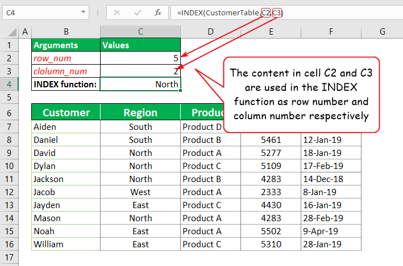Select the date 9-Apr-19
Image resolution: width=403 pixels, height=266 pixels.
(x=331, y=231)
